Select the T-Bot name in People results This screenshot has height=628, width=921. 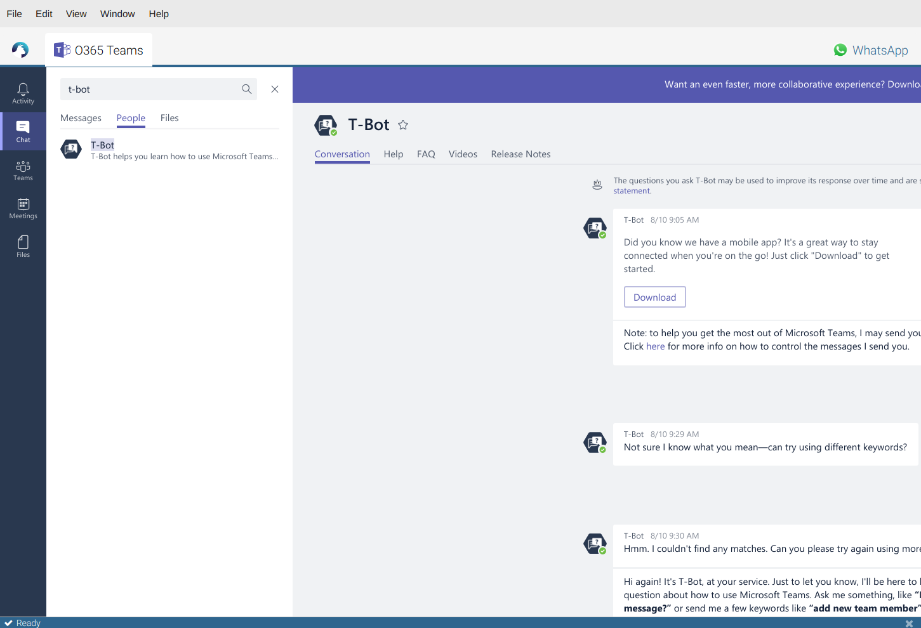102,145
